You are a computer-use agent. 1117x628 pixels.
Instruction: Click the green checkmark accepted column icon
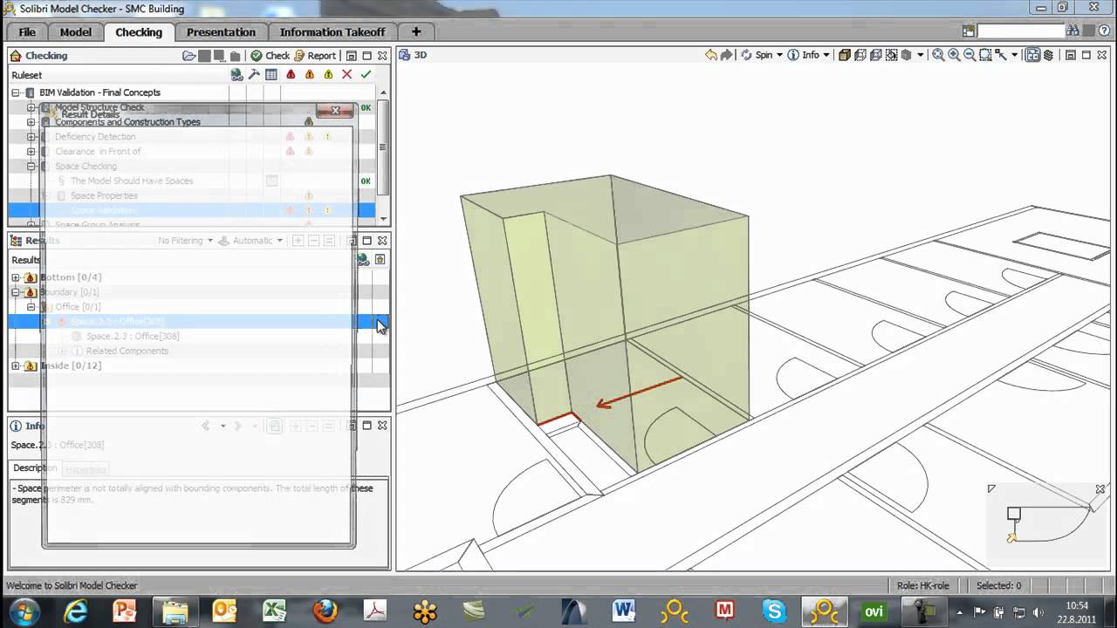click(366, 75)
